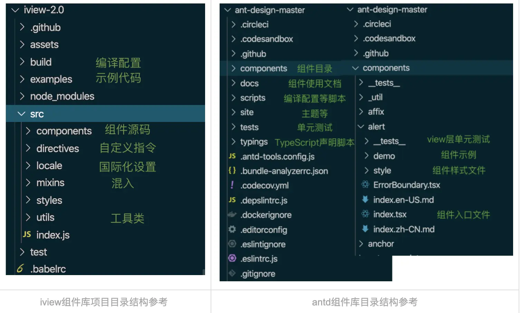Screen dimensions: 520x313
Task: Expand the docs folder chevron
Action: (x=234, y=83)
